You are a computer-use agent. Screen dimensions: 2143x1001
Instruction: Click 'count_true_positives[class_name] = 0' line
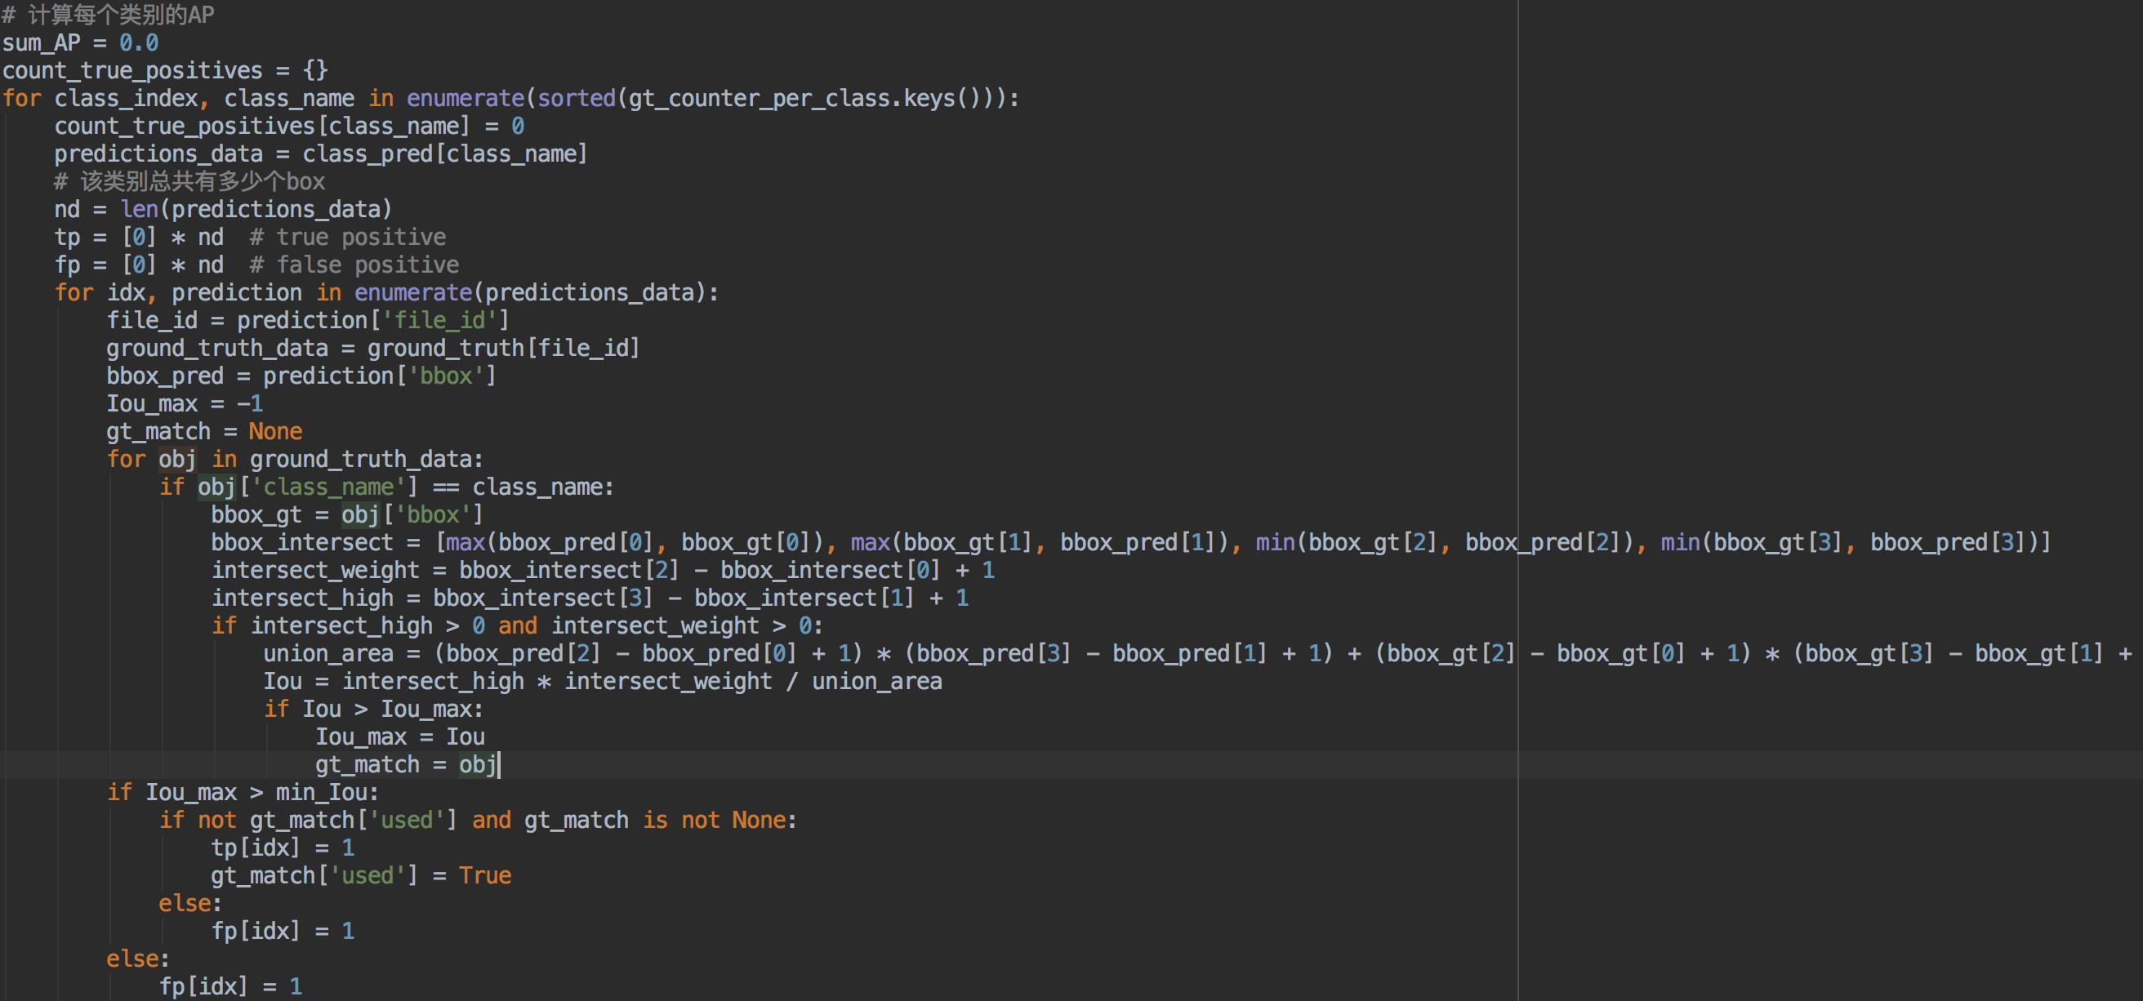[288, 126]
